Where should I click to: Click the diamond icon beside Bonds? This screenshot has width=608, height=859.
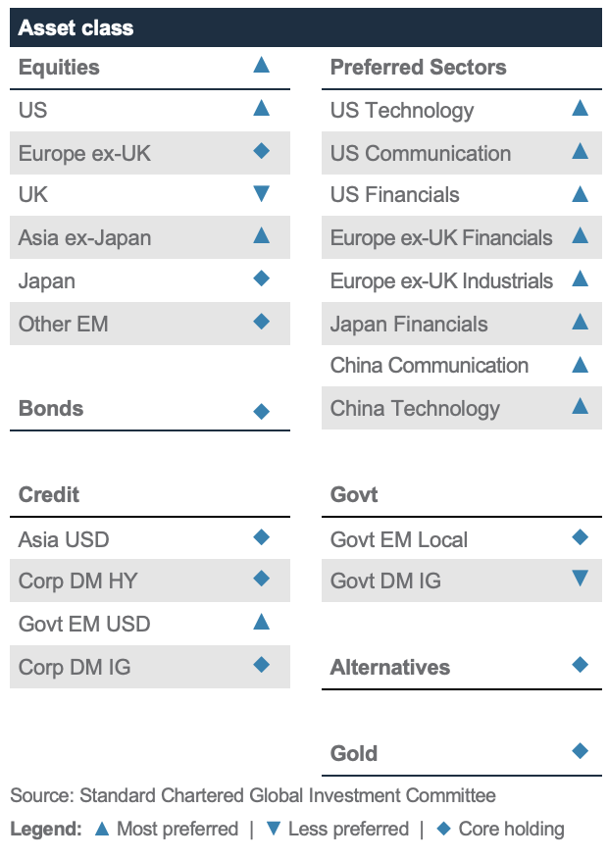tap(261, 411)
